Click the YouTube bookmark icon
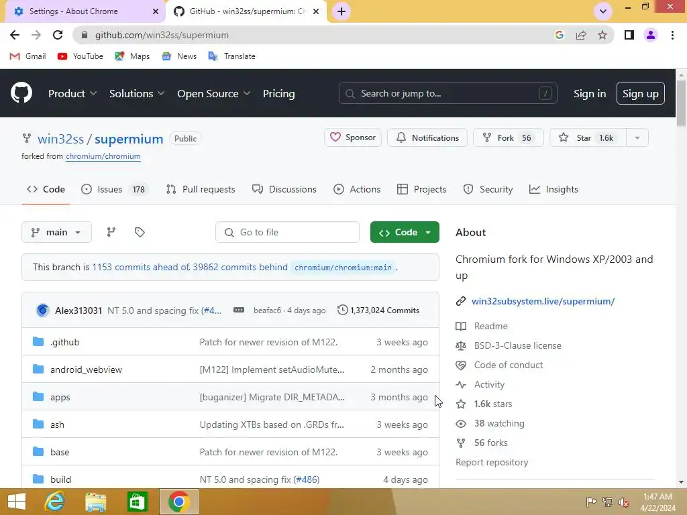Image resolution: width=687 pixels, height=515 pixels. [x=62, y=56]
